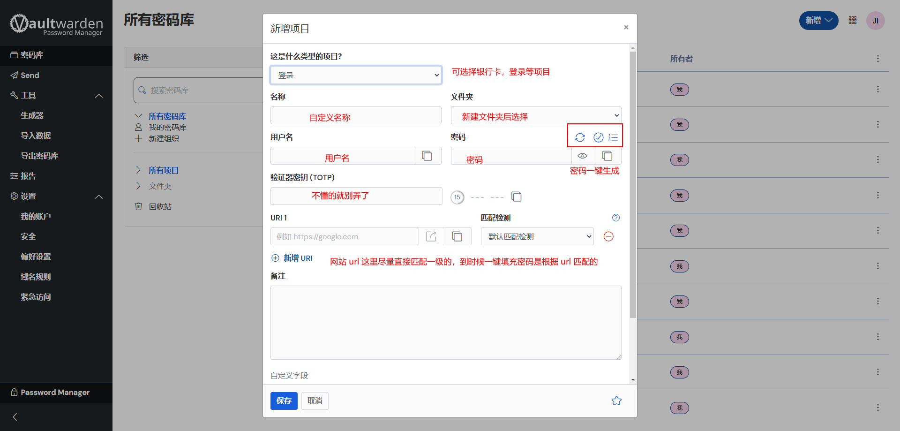Open 导入数据 import page
Viewport: 900px width, 431px height.
pyautogui.click(x=36, y=136)
